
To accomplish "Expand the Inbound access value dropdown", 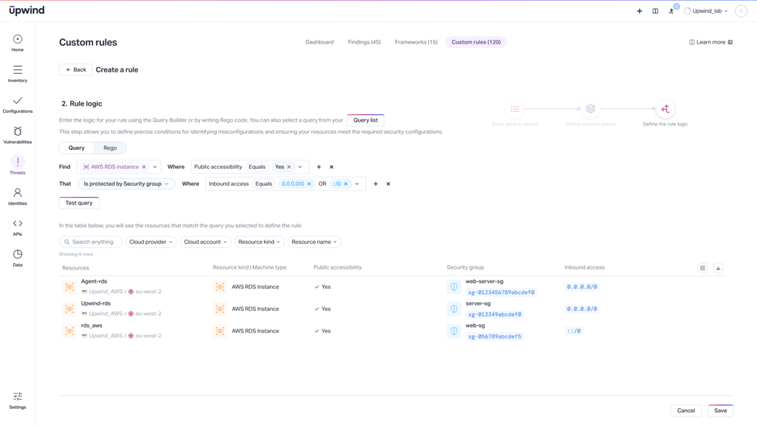I will click(x=357, y=184).
